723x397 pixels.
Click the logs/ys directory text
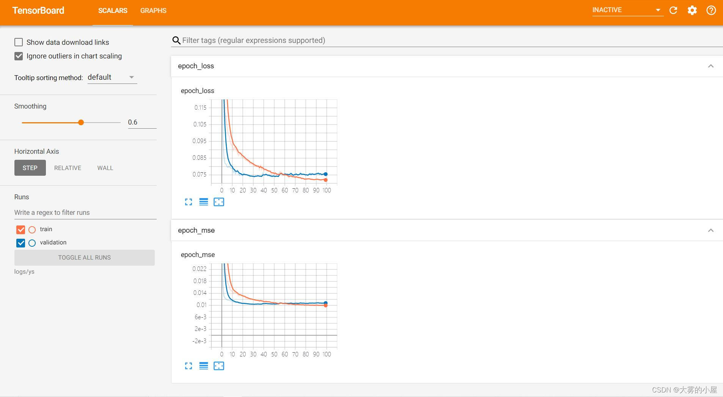(x=24, y=272)
